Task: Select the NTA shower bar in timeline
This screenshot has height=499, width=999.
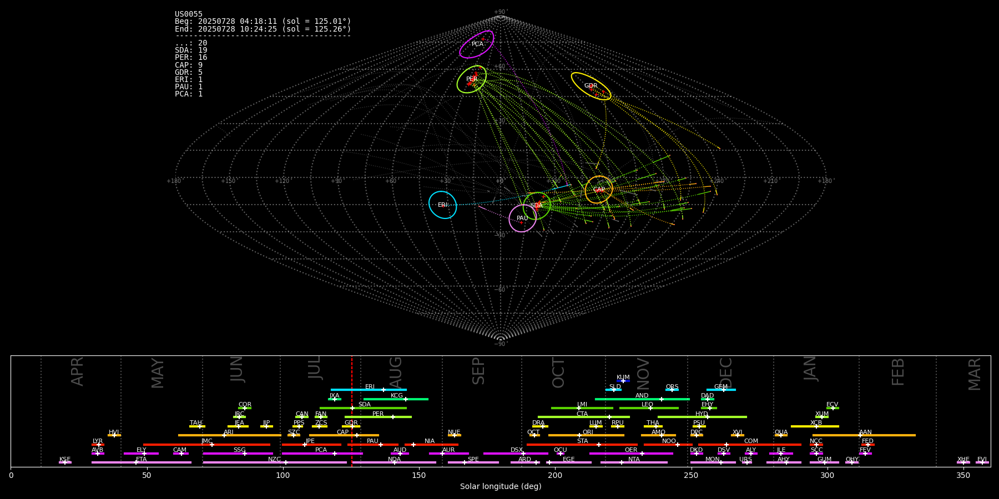Action: [634, 462]
